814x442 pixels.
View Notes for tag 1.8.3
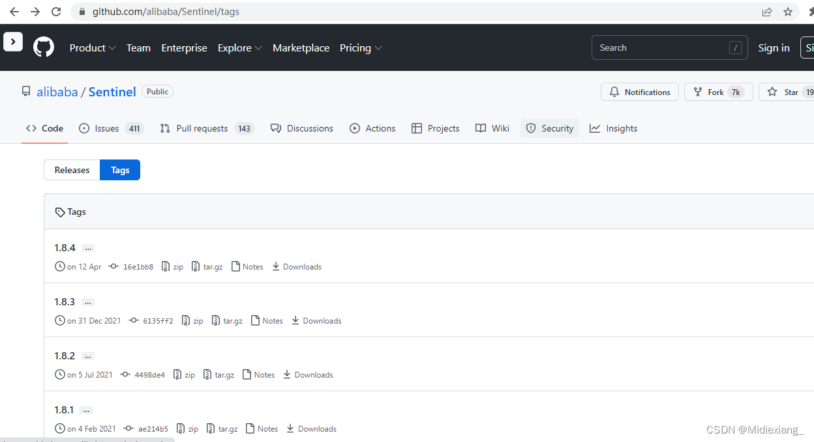[267, 321]
